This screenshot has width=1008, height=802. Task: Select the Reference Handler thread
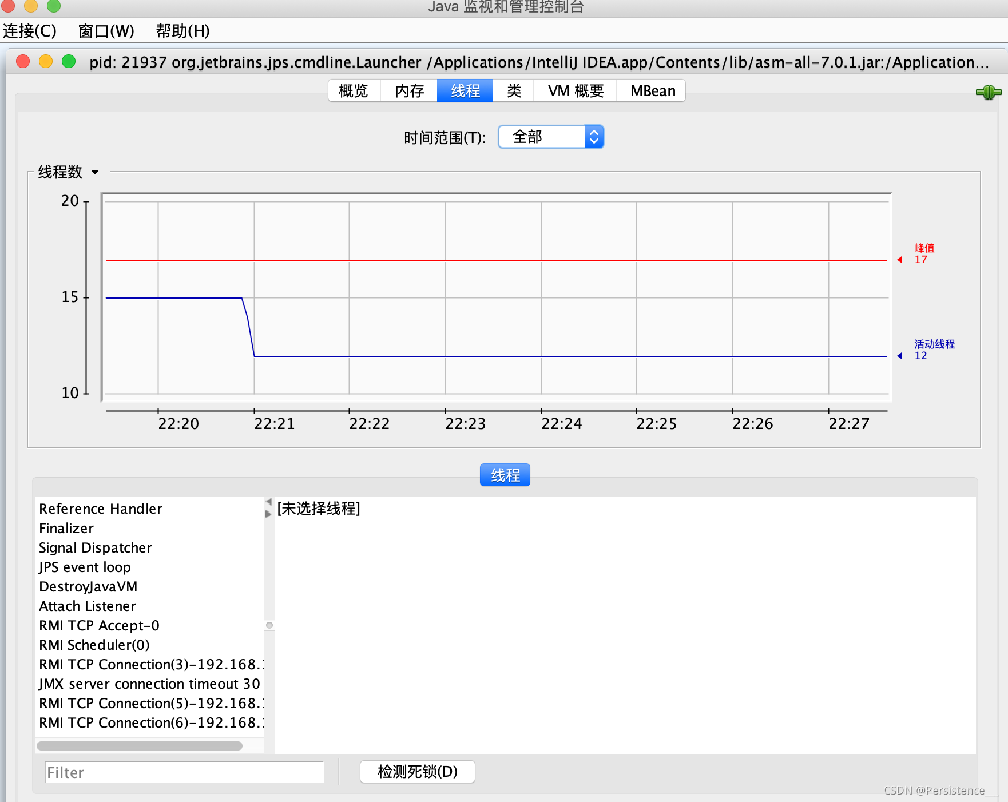pos(150,509)
